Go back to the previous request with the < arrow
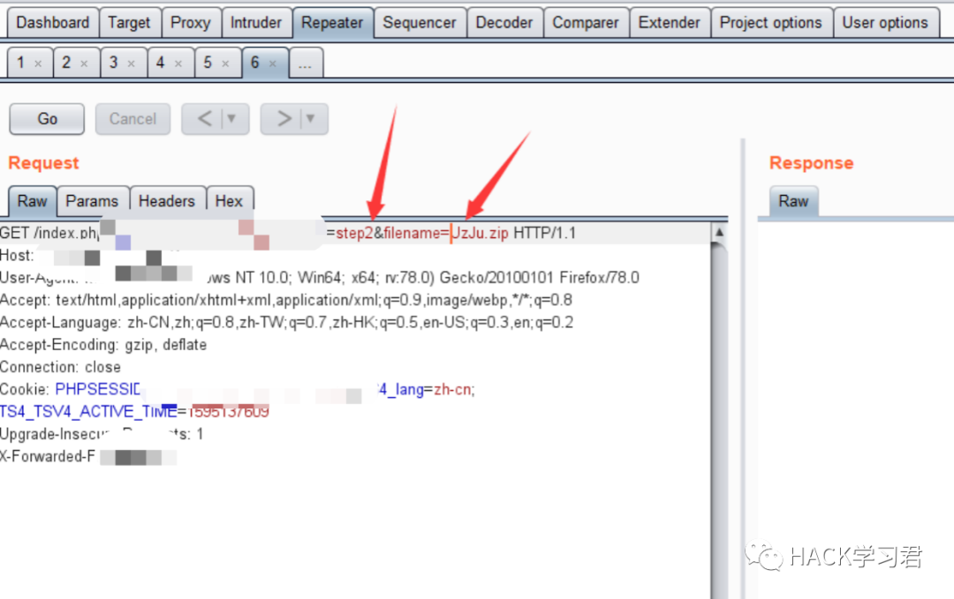Screen dimensions: 954x599 click(204, 118)
